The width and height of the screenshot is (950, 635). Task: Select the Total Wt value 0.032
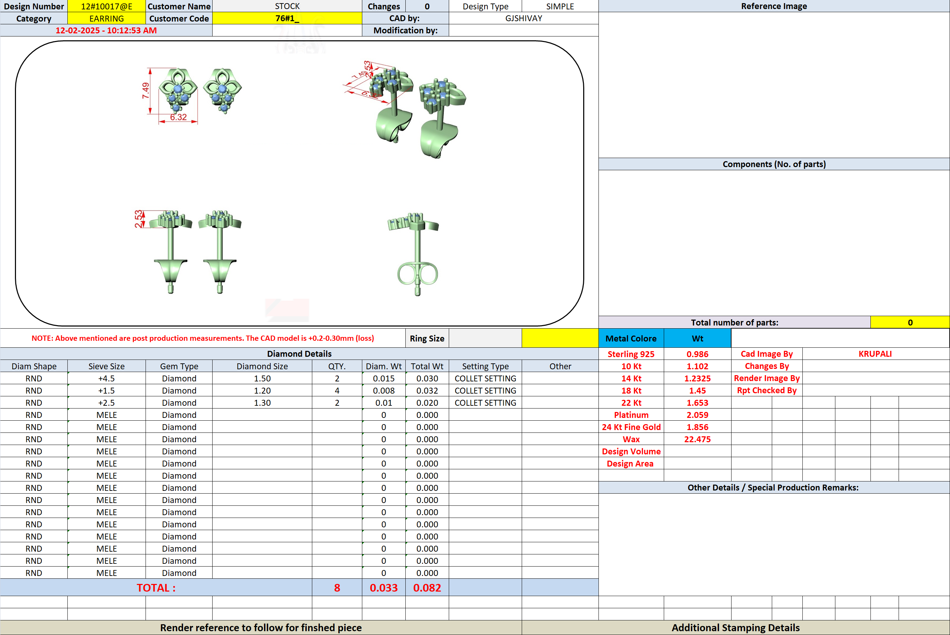coord(427,390)
